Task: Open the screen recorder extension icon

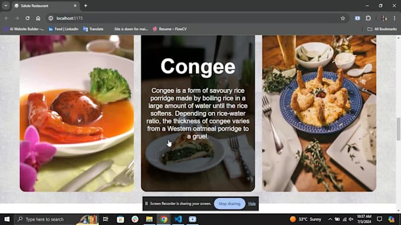Action: pyautogui.click(x=357, y=18)
